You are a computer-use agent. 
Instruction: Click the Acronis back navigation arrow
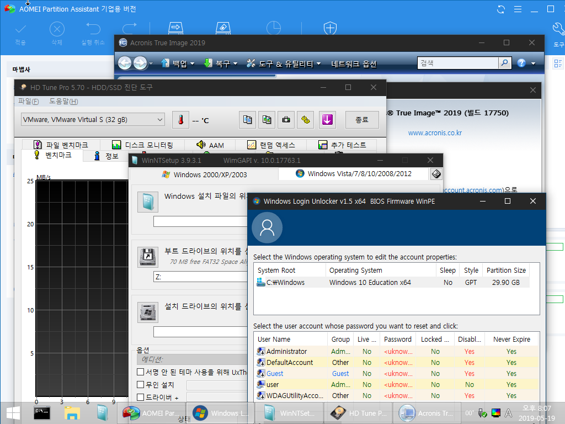pyautogui.click(x=125, y=63)
